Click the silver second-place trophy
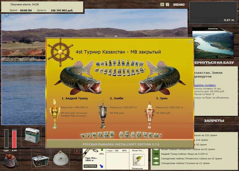Screen dimensions: 239x171 [103, 114]
